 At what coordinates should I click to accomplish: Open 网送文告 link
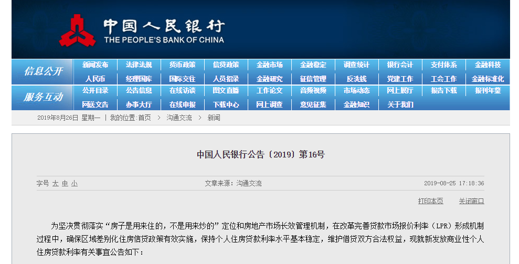coord(96,104)
